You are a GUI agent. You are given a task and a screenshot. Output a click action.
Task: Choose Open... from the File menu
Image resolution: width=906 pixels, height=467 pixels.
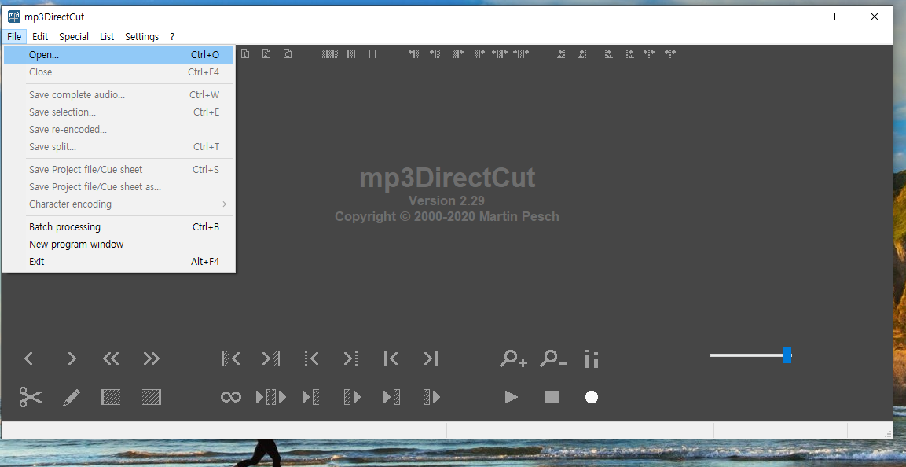pos(119,55)
